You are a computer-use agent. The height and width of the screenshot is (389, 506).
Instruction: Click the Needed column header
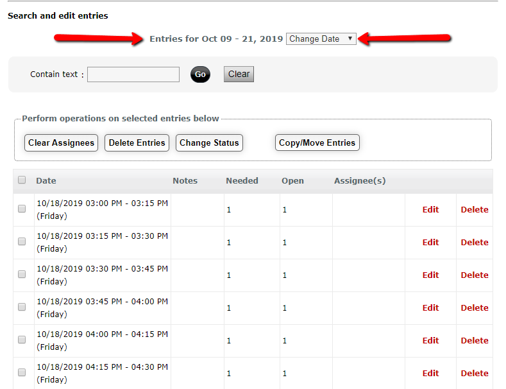coord(242,180)
